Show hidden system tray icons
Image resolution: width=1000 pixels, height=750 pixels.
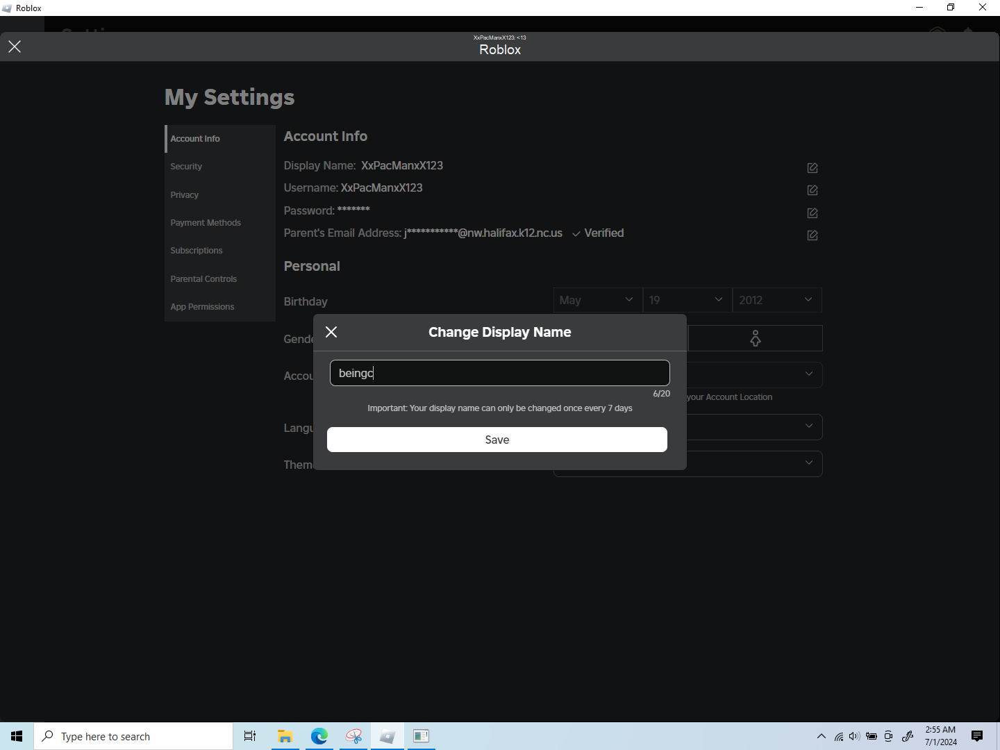(x=822, y=736)
